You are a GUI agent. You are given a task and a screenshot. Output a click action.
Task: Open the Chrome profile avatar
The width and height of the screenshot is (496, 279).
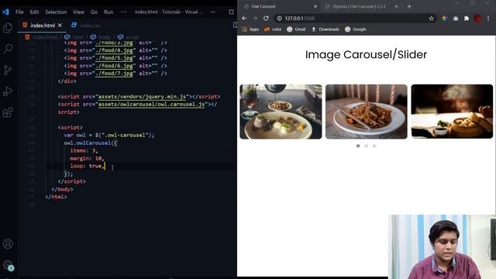pyautogui.click(x=477, y=19)
